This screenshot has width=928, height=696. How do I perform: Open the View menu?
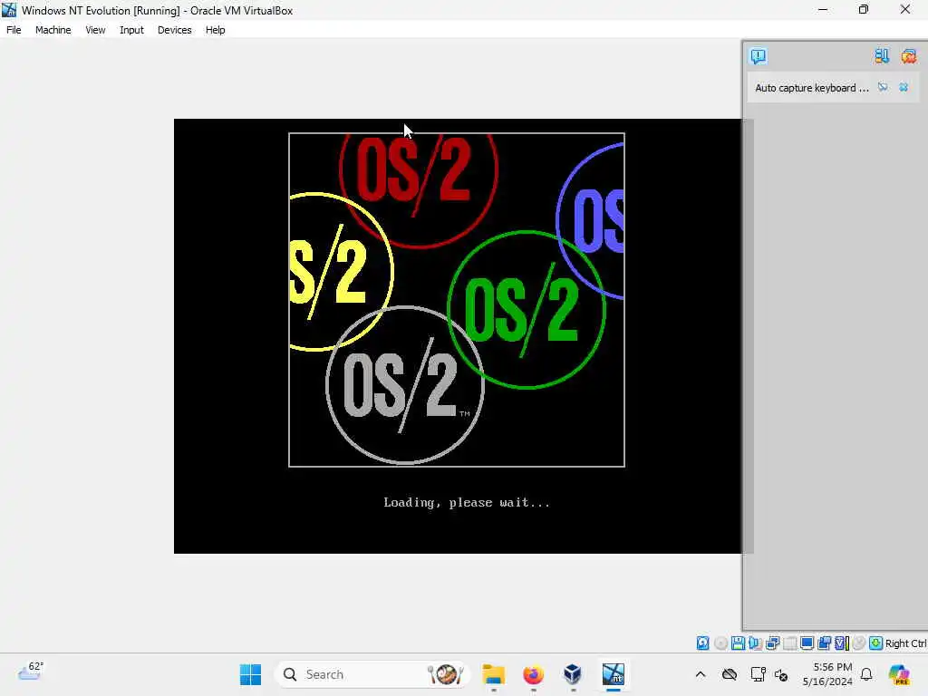(x=95, y=30)
